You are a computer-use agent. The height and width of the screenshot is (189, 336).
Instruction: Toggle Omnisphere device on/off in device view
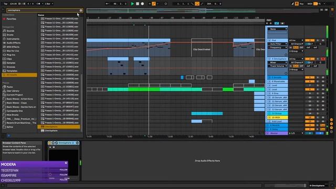click(x=50, y=143)
